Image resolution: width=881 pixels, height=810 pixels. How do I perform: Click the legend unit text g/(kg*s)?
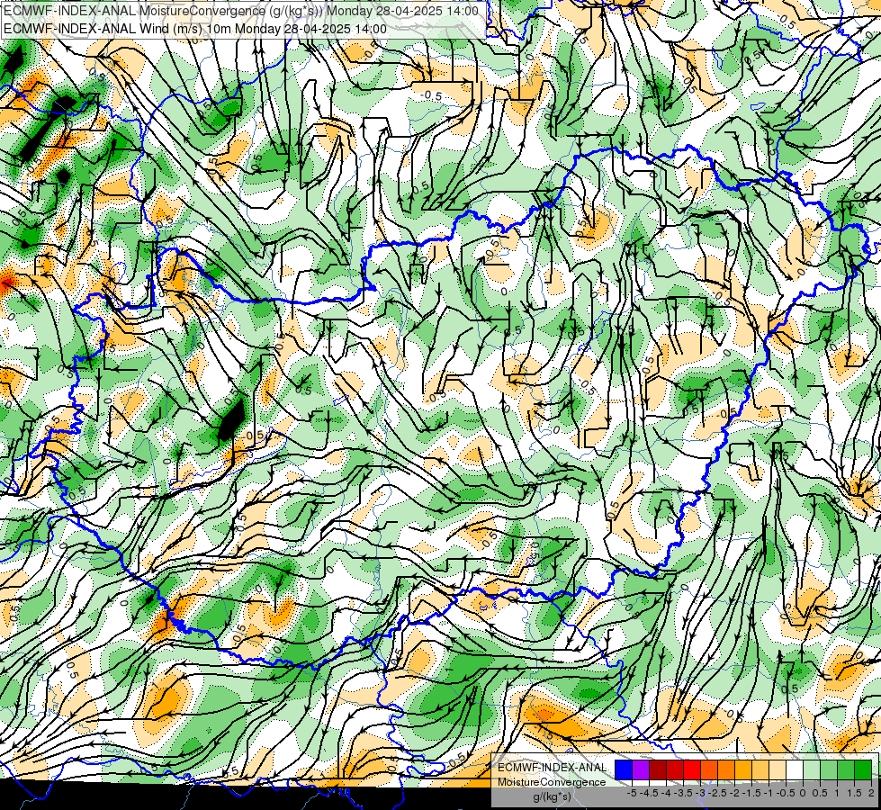(552, 796)
